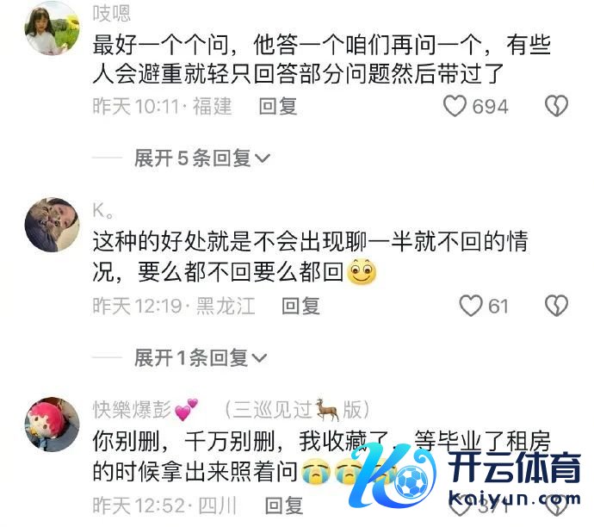Expand 1 reply under K。's comment
The width and height of the screenshot is (594, 527).
click(x=201, y=357)
